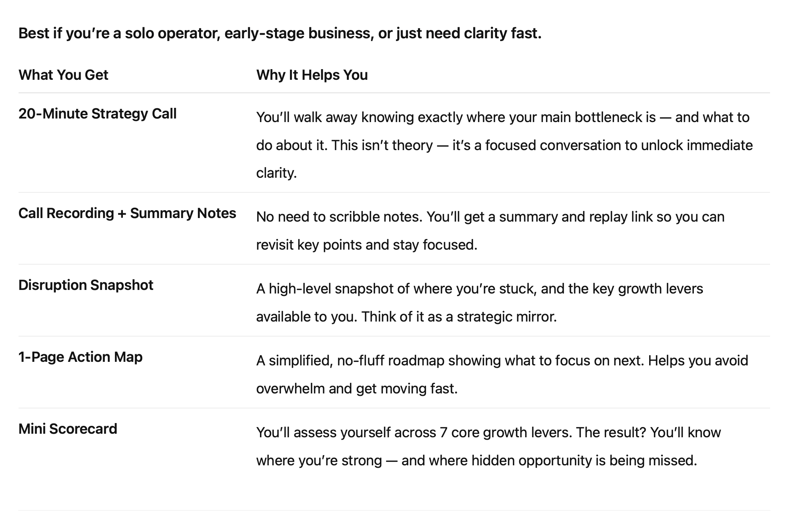Click the "20-Minute Strategy Call" row title
791x523 pixels.
click(x=97, y=114)
